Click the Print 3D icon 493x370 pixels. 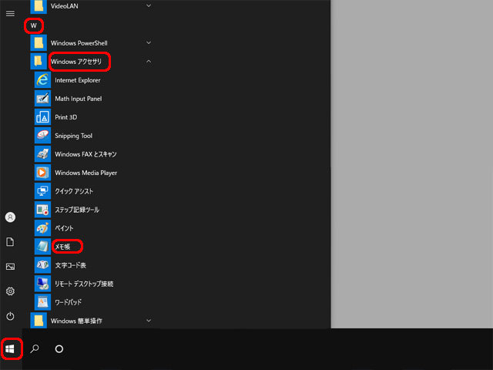(42, 117)
